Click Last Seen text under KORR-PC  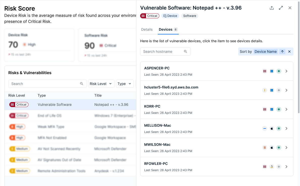tap(168, 113)
